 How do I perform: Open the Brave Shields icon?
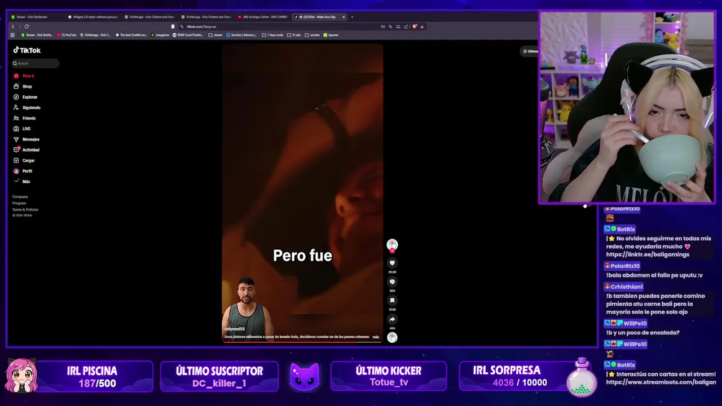tap(415, 27)
